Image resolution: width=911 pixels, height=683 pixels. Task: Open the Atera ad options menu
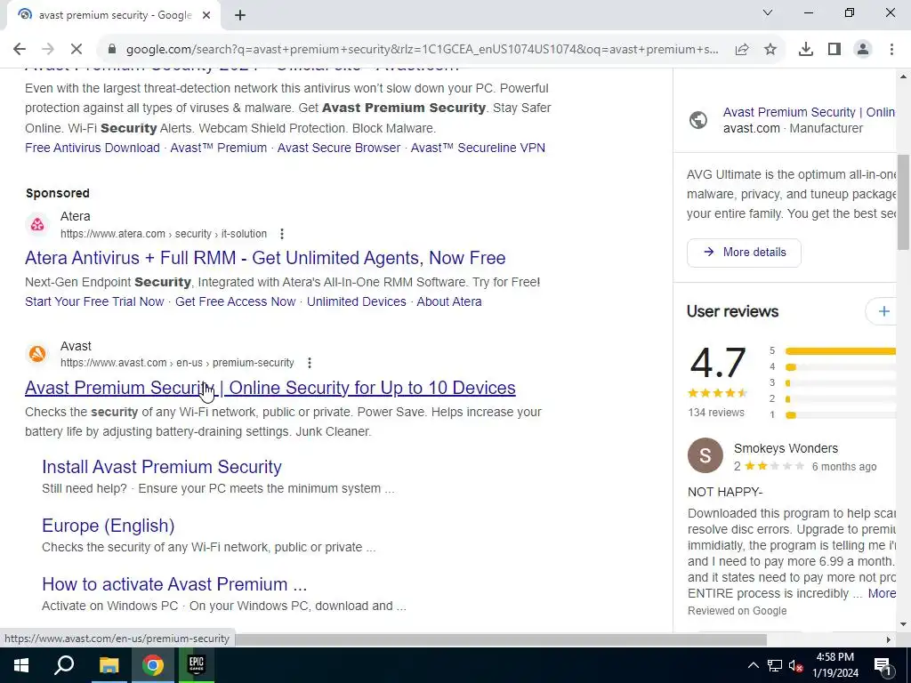(x=282, y=234)
